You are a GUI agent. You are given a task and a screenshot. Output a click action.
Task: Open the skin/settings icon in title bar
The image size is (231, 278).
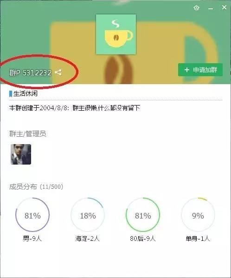coord(196,7)
